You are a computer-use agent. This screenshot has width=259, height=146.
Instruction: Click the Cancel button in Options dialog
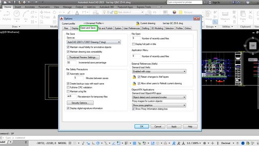(x=158, y=127)
